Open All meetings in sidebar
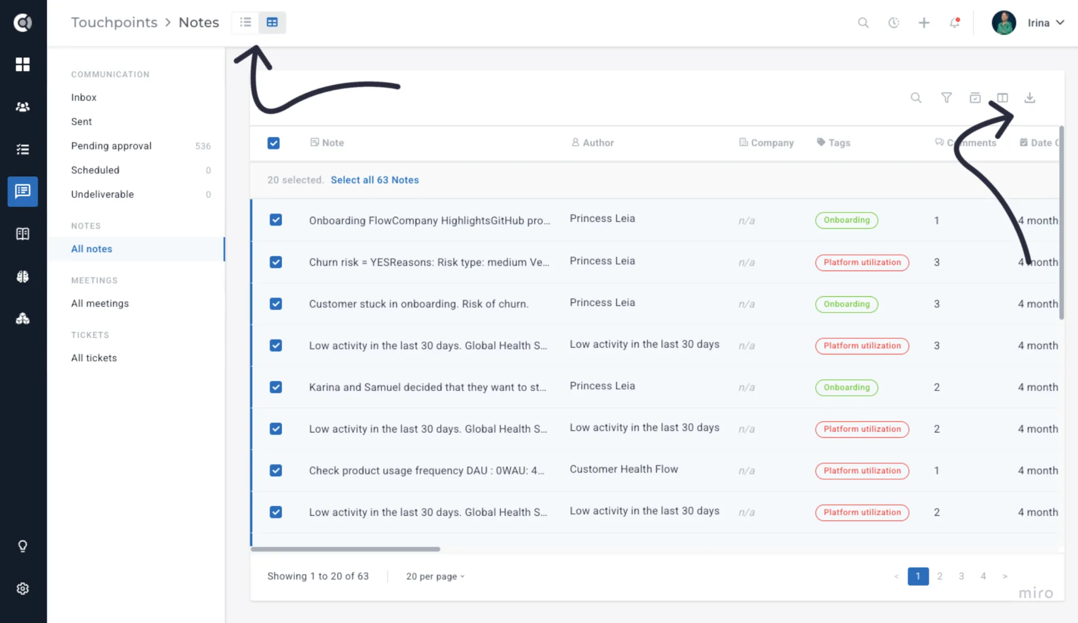 pos(100,304)
